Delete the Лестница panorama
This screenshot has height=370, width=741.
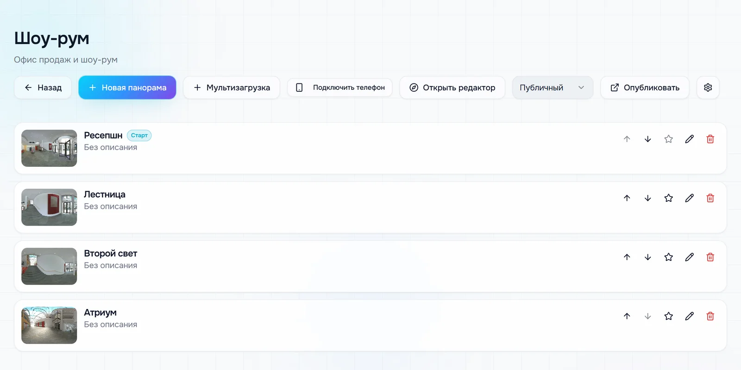coord(710,198)
